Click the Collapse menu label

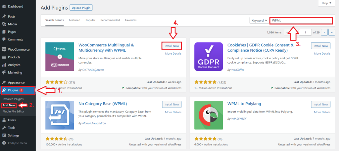coord(18,143)
